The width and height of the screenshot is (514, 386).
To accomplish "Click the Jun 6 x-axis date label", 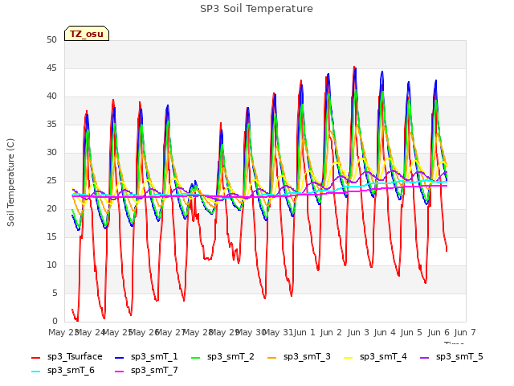I will coord(439,332).
